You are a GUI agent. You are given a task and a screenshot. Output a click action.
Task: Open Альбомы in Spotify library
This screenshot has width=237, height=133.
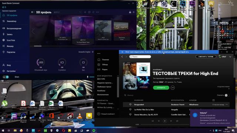[101, 91]
